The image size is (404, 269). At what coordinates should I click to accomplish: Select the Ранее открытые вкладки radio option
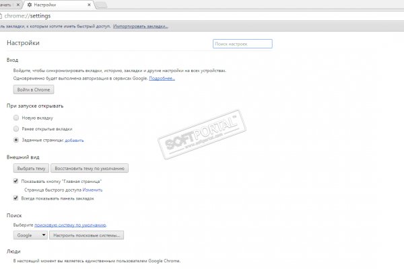16,128
